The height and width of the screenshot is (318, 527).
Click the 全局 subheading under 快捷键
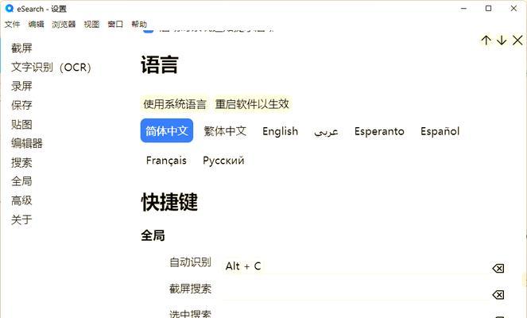pyautogui.click(x=153, y=235)
